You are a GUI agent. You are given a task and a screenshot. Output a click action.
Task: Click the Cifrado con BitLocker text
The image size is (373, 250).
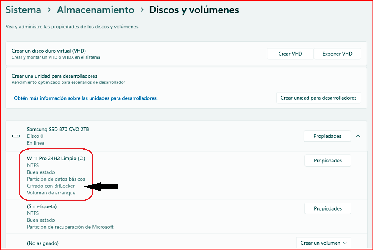click(51, 186)
